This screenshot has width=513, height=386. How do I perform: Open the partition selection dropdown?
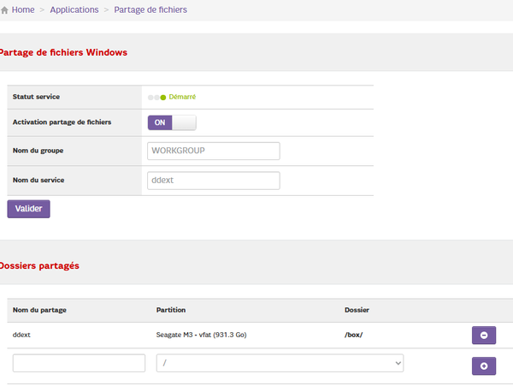click(280, 364)
